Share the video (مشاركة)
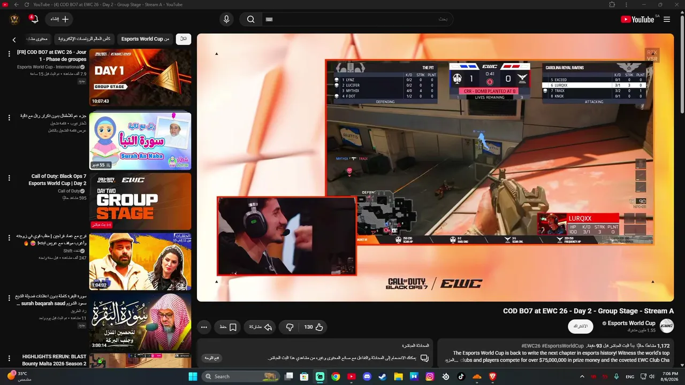The width and height of the screenshot is (685, 385). click(x=260, y=327)
